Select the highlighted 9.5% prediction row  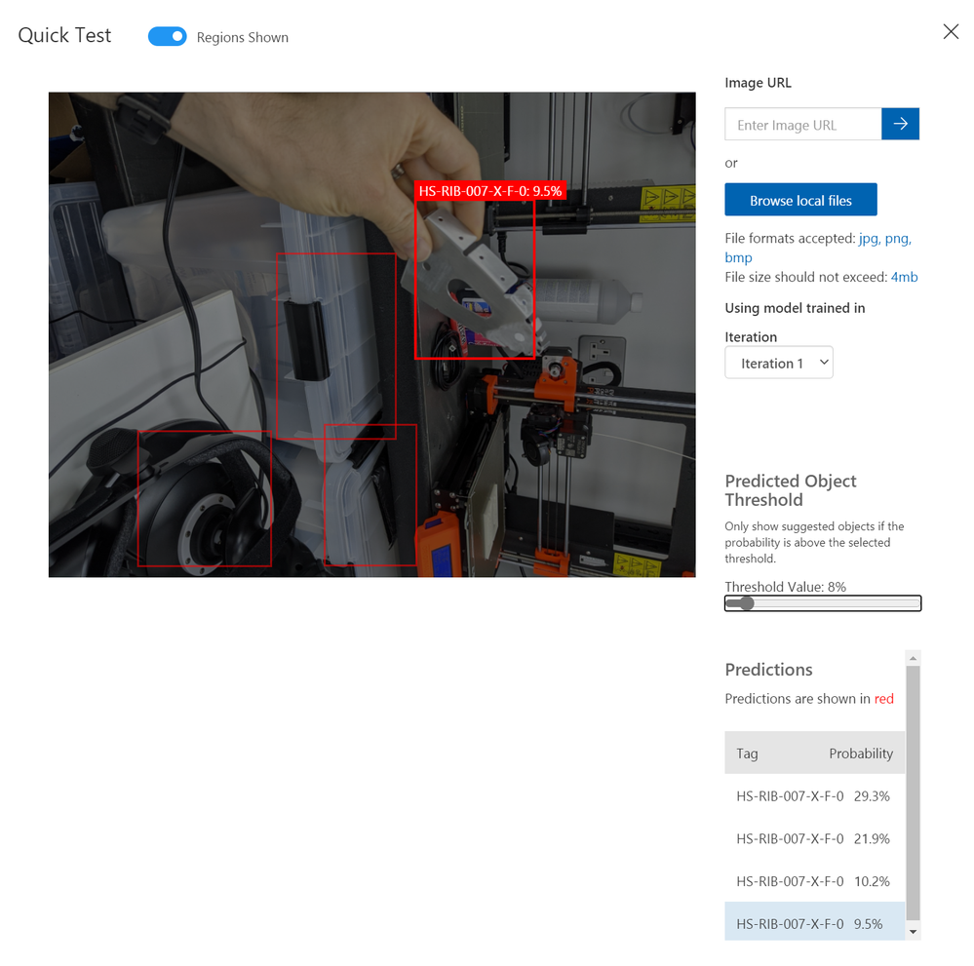[x=814, y=922]
